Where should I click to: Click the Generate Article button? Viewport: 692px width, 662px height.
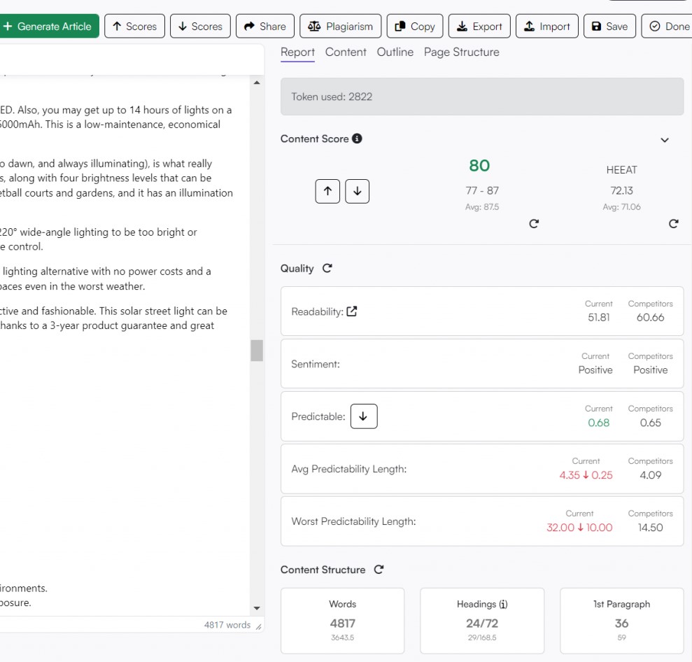pos(48,27)
